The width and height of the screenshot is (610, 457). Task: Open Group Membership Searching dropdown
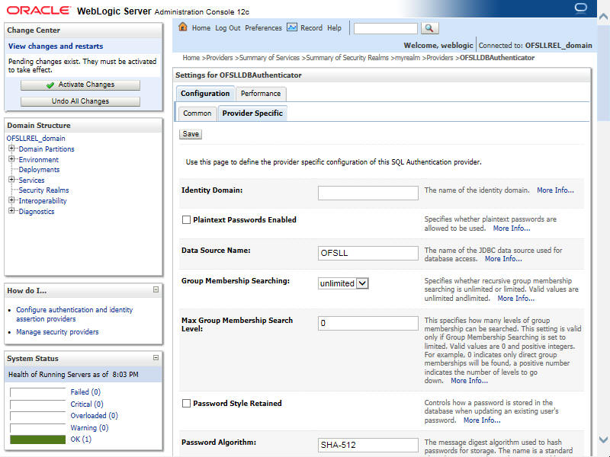click(x=343, y=283)
